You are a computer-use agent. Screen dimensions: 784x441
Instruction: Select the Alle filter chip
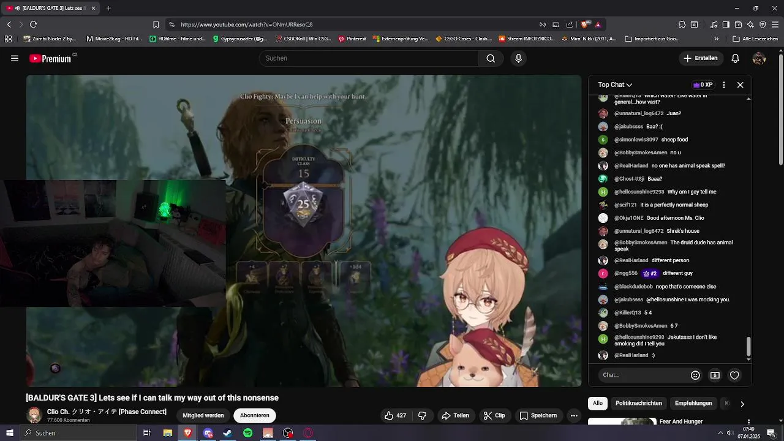598,403
